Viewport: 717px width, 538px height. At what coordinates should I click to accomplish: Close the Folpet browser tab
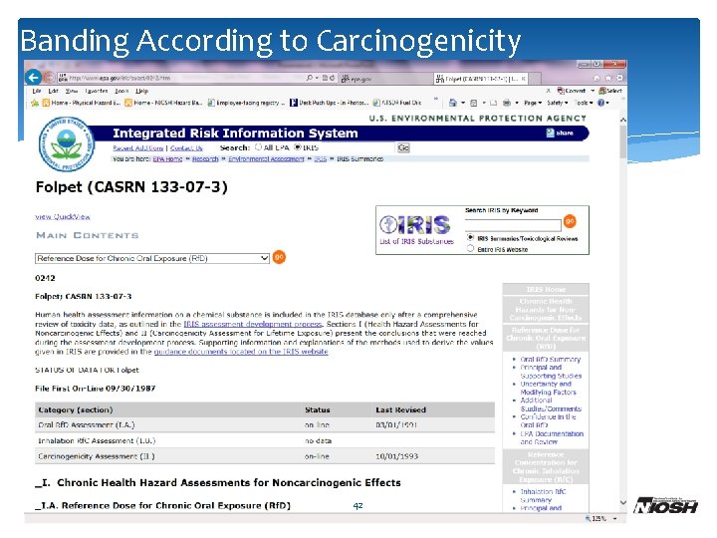523,79
